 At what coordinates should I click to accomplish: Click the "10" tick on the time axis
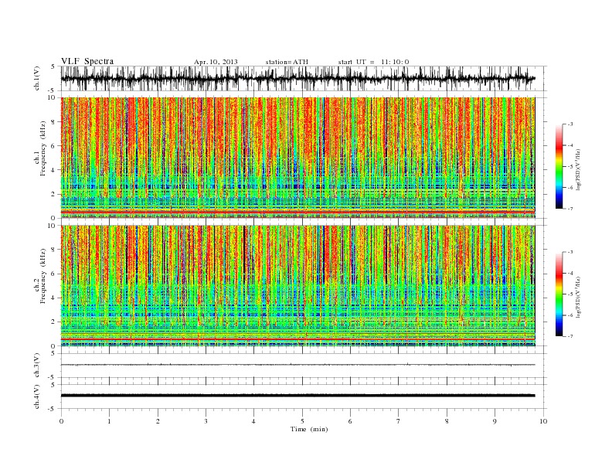[x=543, y=421]
